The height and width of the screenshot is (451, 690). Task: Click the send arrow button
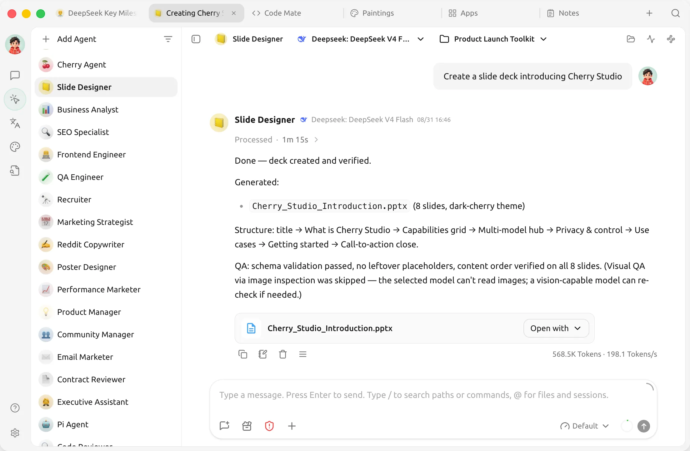coord(643,426)
